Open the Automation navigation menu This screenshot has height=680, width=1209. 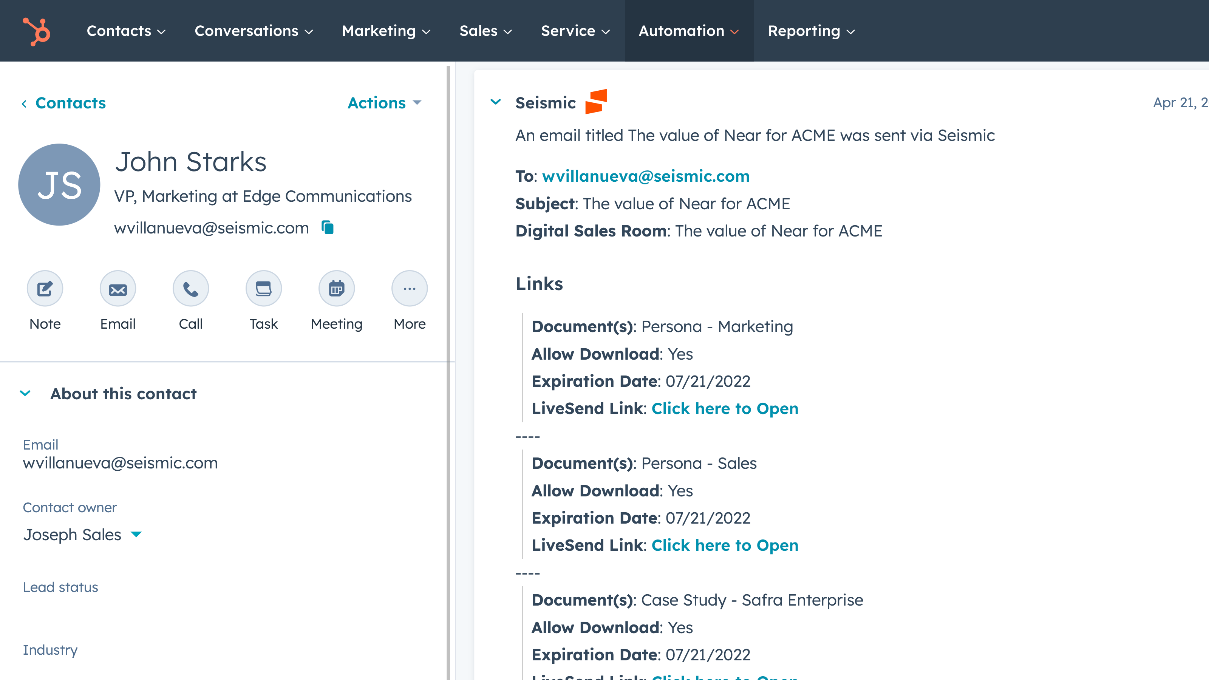coord(689,31)
